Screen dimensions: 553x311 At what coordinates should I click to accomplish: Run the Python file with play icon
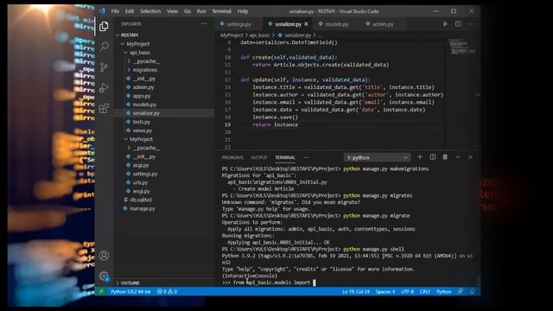pyautogui.click(x=445, y=24)
